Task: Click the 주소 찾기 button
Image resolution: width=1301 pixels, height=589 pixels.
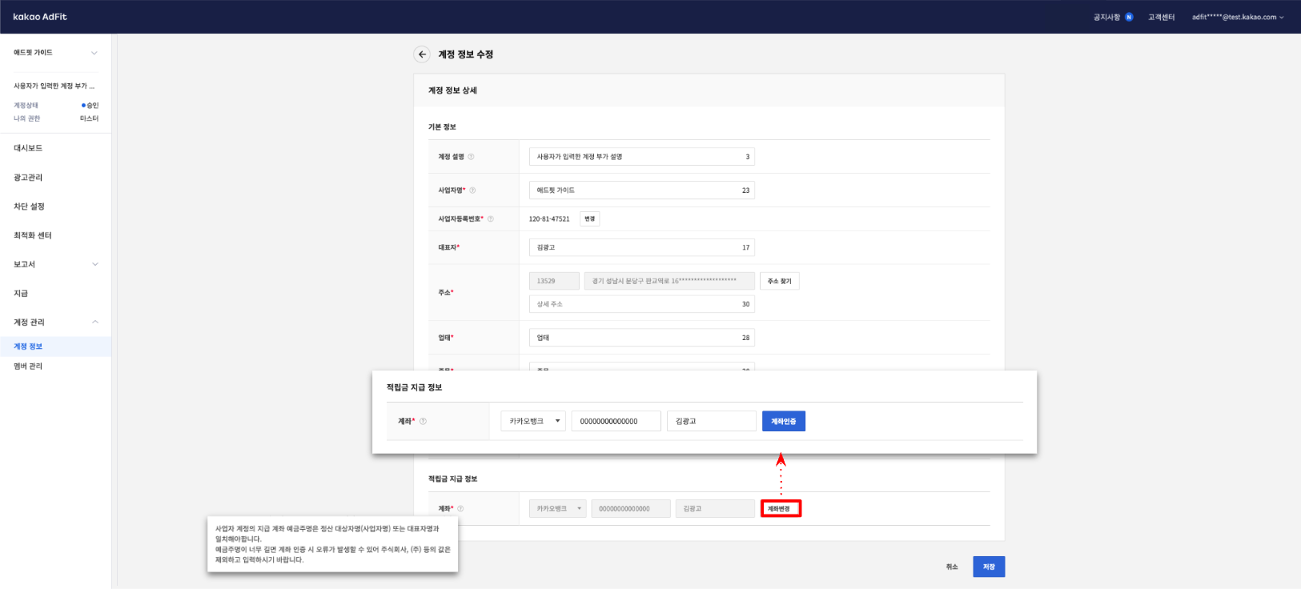Action: coord(779,281)
